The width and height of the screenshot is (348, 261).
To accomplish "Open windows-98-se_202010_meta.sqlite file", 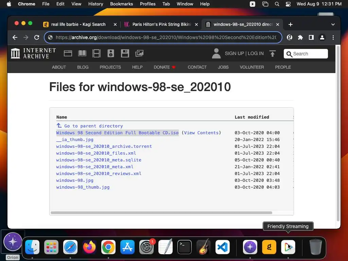I will (x=99, y=160).
